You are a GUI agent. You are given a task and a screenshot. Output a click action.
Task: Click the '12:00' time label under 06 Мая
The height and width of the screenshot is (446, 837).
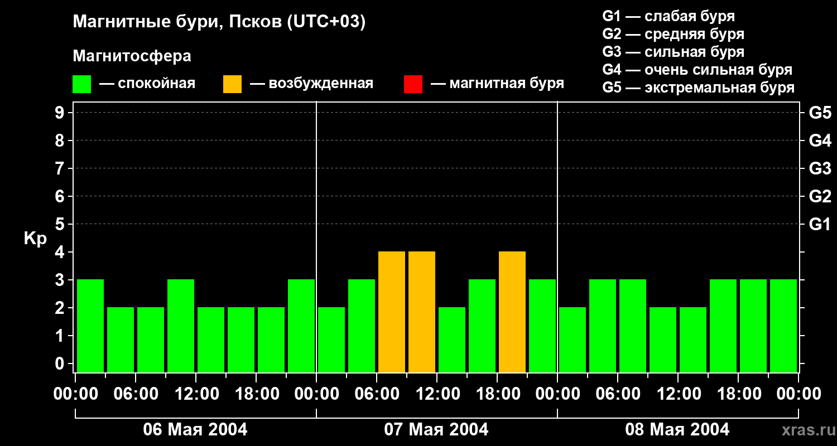[x=196, y=394]
